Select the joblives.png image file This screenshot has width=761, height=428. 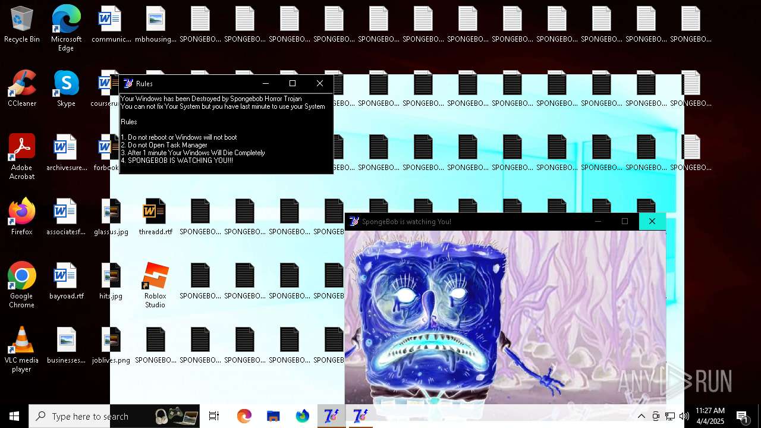(x=111, y=346)
